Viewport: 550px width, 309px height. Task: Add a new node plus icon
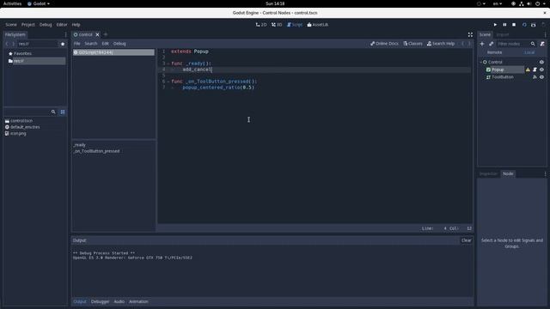click(482, 44)
